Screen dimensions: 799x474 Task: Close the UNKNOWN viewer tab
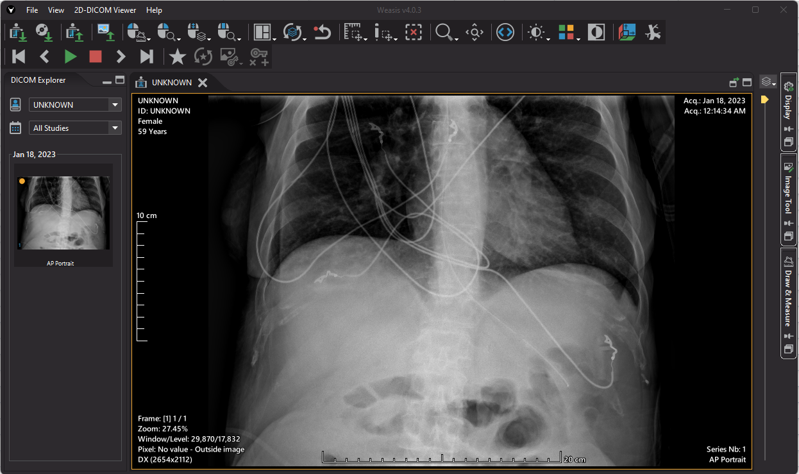(203, 82)
